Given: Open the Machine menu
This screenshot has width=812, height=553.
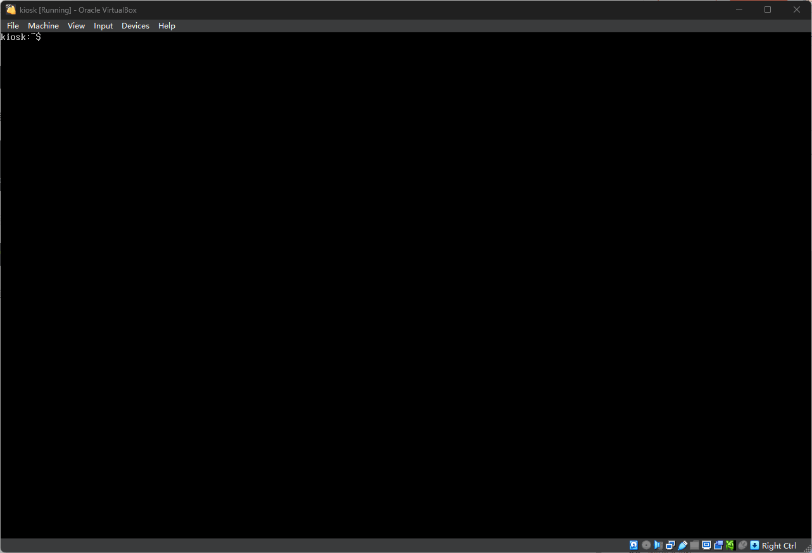Looking at the screenshot, I should tap(43, 26).
